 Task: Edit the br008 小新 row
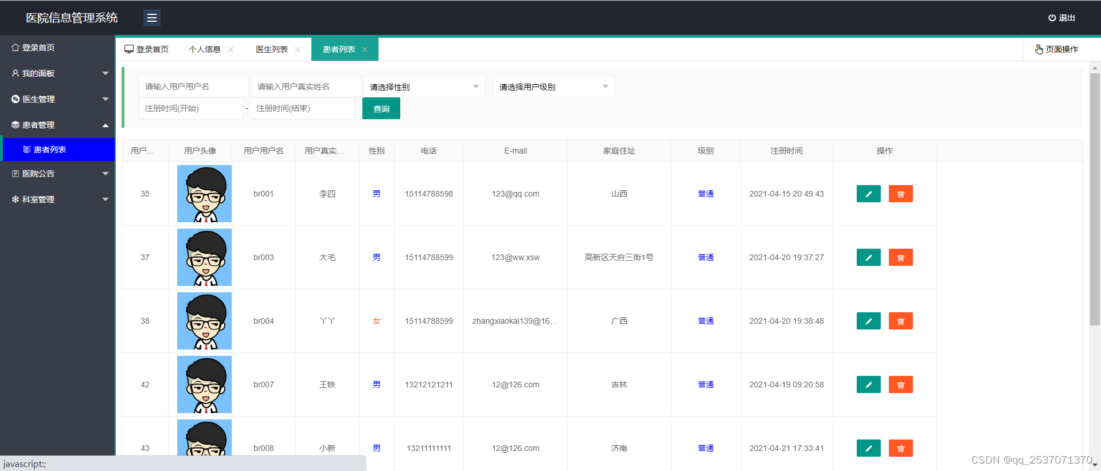point(868,448)
